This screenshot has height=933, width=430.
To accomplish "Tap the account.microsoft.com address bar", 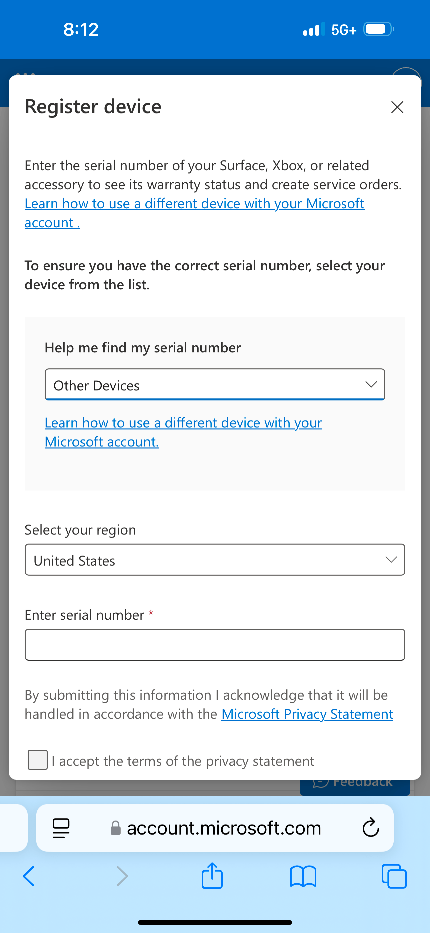I will (215, 828).
